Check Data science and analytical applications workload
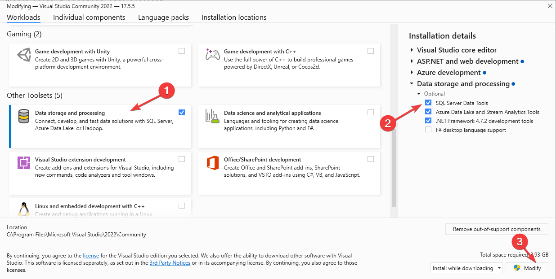 [x=371, y=113]
